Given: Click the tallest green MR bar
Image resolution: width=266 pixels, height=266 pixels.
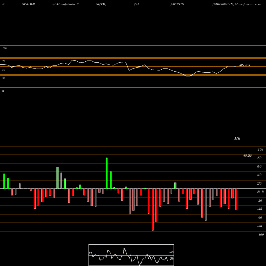Looking at the screenshot, I should (x=107, y=173).
